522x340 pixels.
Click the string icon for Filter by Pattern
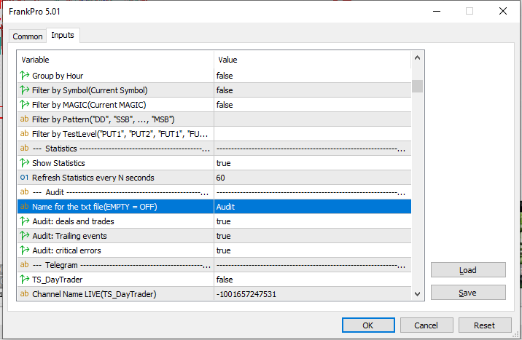[x=24, y=119]
